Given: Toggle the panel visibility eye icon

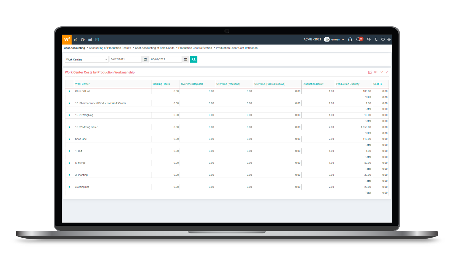Looking at the screenshot, I should (376, 72).
